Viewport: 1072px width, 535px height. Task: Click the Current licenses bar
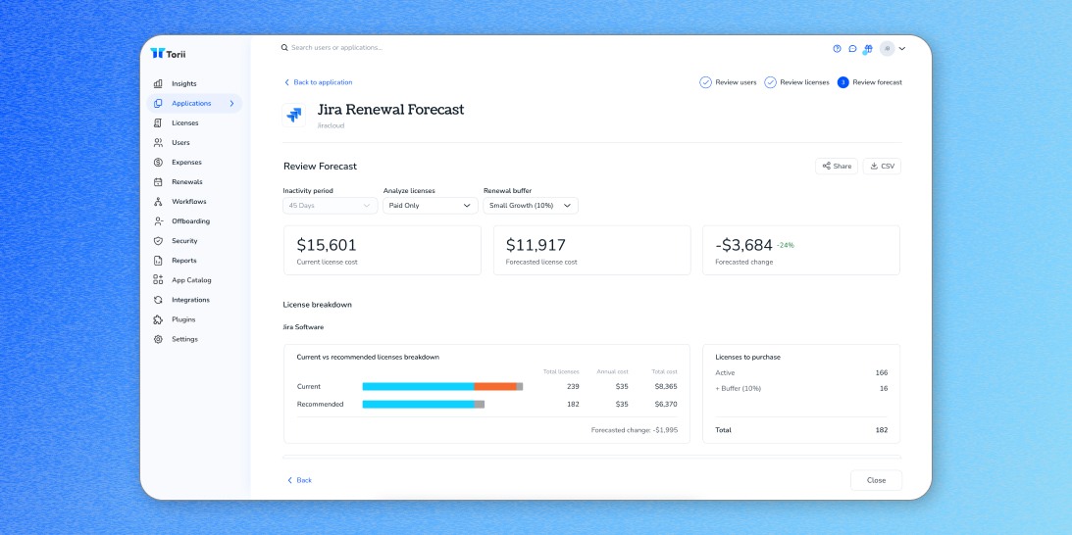(442, 387)
